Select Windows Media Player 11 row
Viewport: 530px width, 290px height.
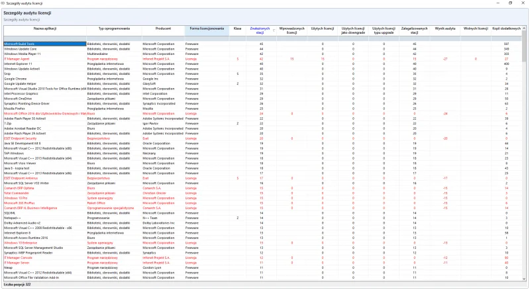pos(262,54)
